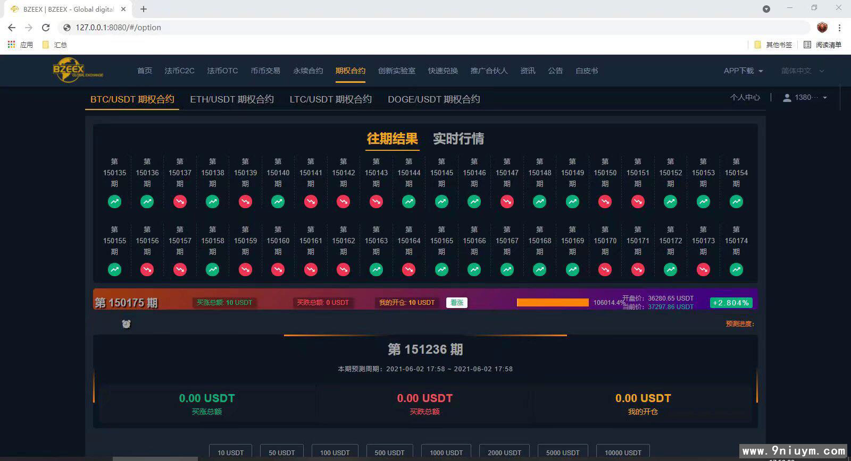Open the browser extension shield icon
The image size is (851, 461).
pyautogui.click(x=822, y=28)
